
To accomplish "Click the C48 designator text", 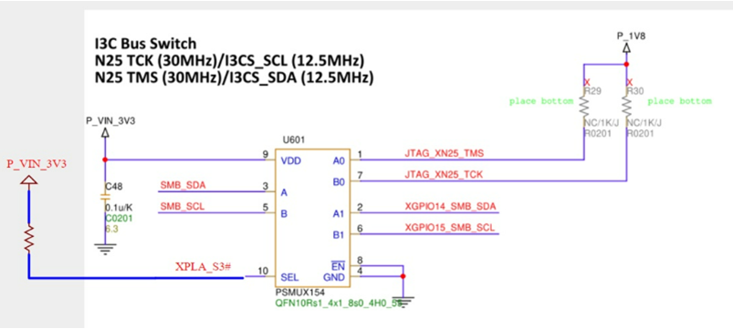I will tap(113, 187).
